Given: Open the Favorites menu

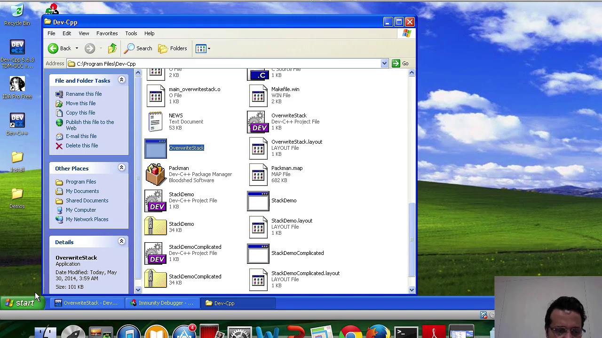Looking at the screenshot, I should coord(107,33).
